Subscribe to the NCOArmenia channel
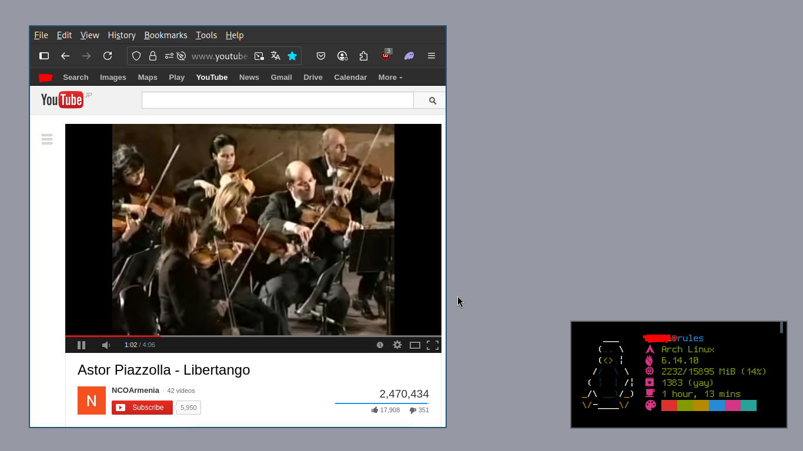The image size is (803, 451). click(x=142, y=408)
